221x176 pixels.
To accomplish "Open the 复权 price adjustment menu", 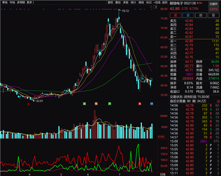I will (x=110, y=3).
